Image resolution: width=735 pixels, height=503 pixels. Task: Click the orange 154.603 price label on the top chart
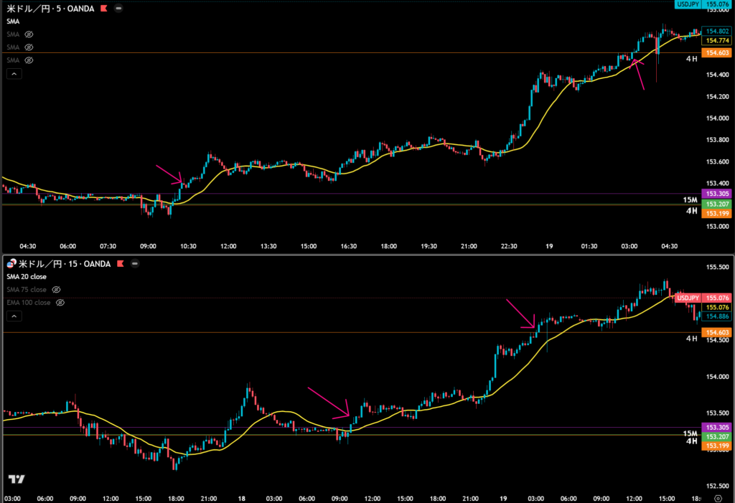coord(718,53)
